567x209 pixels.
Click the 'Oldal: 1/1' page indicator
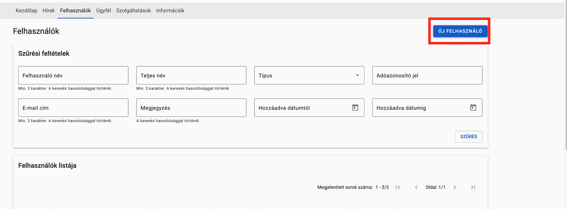coord(435,187)
